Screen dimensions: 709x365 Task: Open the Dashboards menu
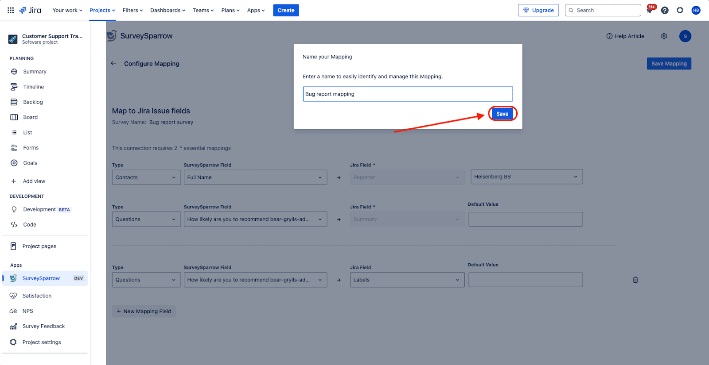pos(168,10)
